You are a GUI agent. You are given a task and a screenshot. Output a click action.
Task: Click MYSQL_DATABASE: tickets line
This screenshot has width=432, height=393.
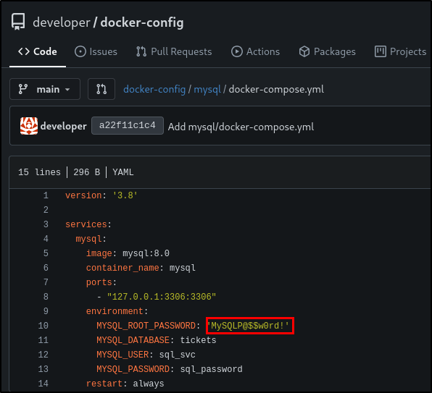point(157,340)
